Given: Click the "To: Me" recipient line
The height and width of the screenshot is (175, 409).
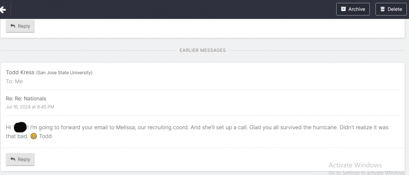Looking at the screenshot, I should (x=14, y=81).
